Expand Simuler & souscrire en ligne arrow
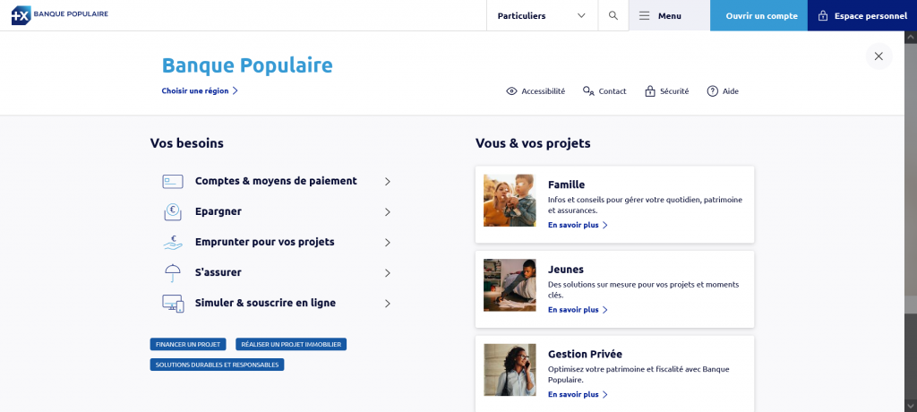 click(388, 304)
